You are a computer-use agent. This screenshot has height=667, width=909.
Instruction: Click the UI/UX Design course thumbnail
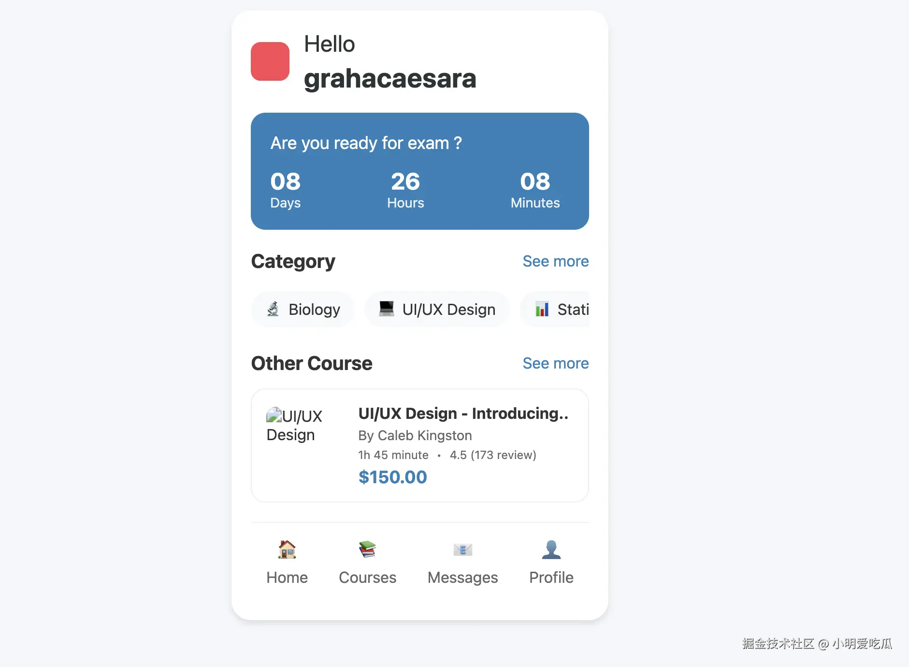[x=294, y=425]
